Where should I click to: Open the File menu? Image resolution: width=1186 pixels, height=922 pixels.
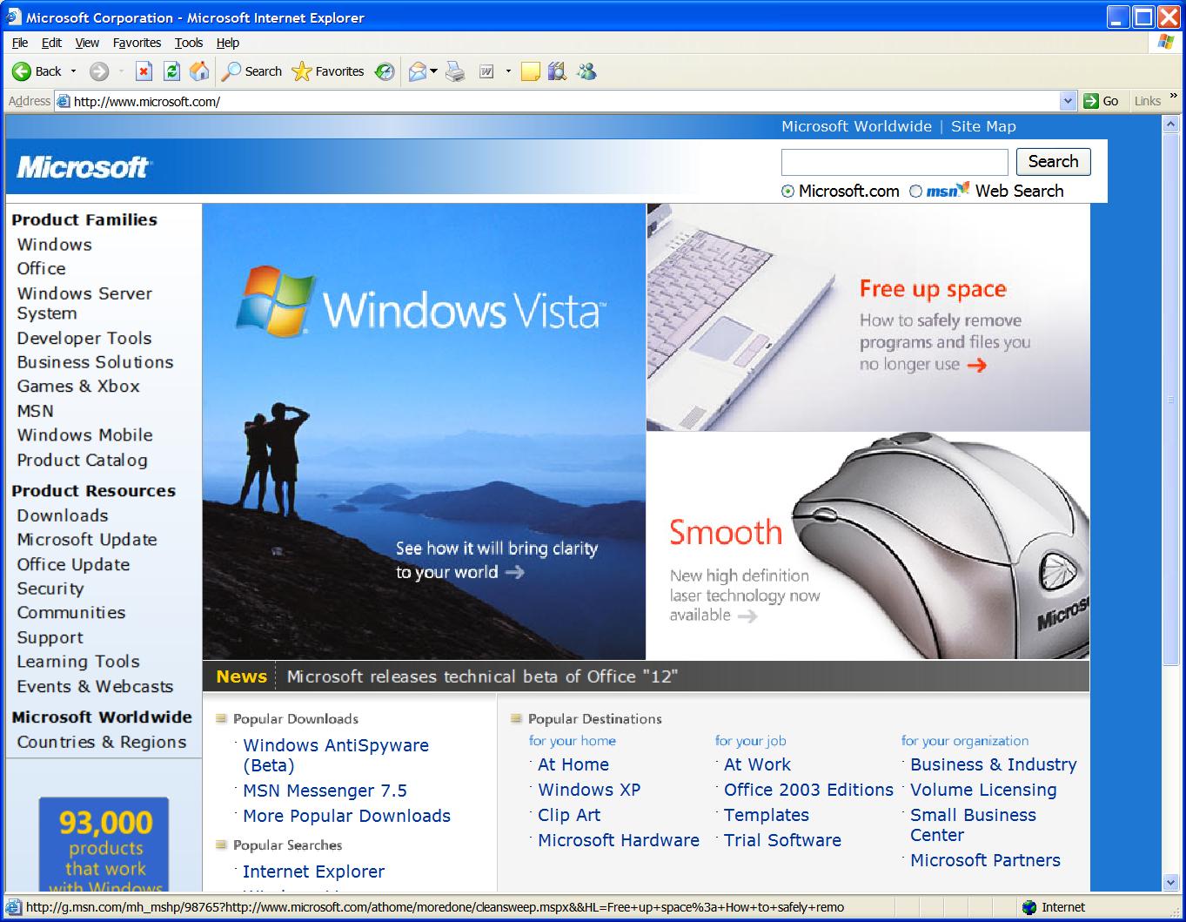[x=20, y=43]
